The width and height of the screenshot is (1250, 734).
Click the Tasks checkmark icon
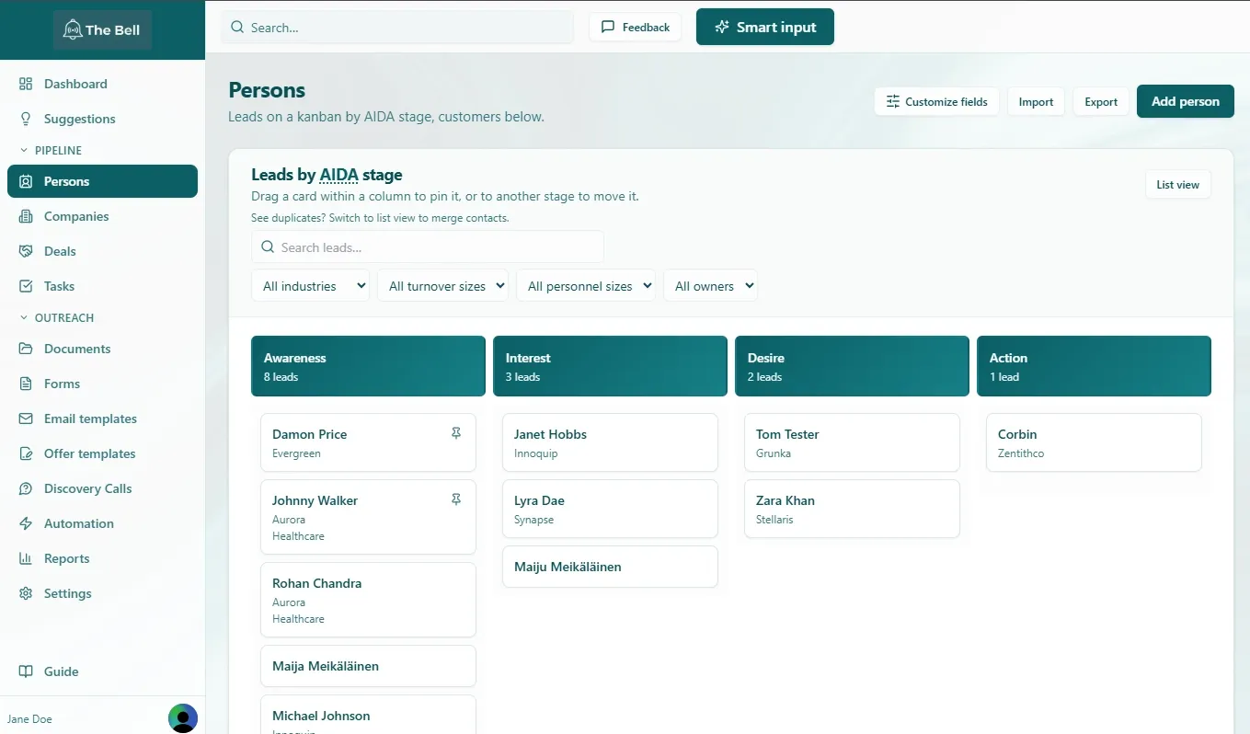pyautogui.click(x=26, y=286)
